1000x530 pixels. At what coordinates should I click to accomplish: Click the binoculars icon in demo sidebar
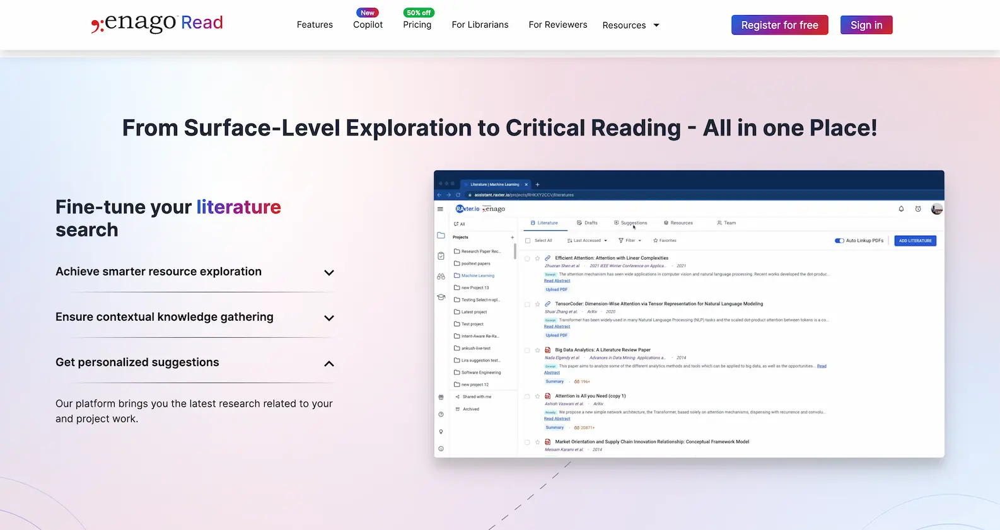(x=441, y=277)
